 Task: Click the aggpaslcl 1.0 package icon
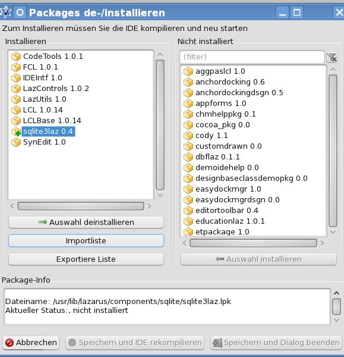pos(188,71)
